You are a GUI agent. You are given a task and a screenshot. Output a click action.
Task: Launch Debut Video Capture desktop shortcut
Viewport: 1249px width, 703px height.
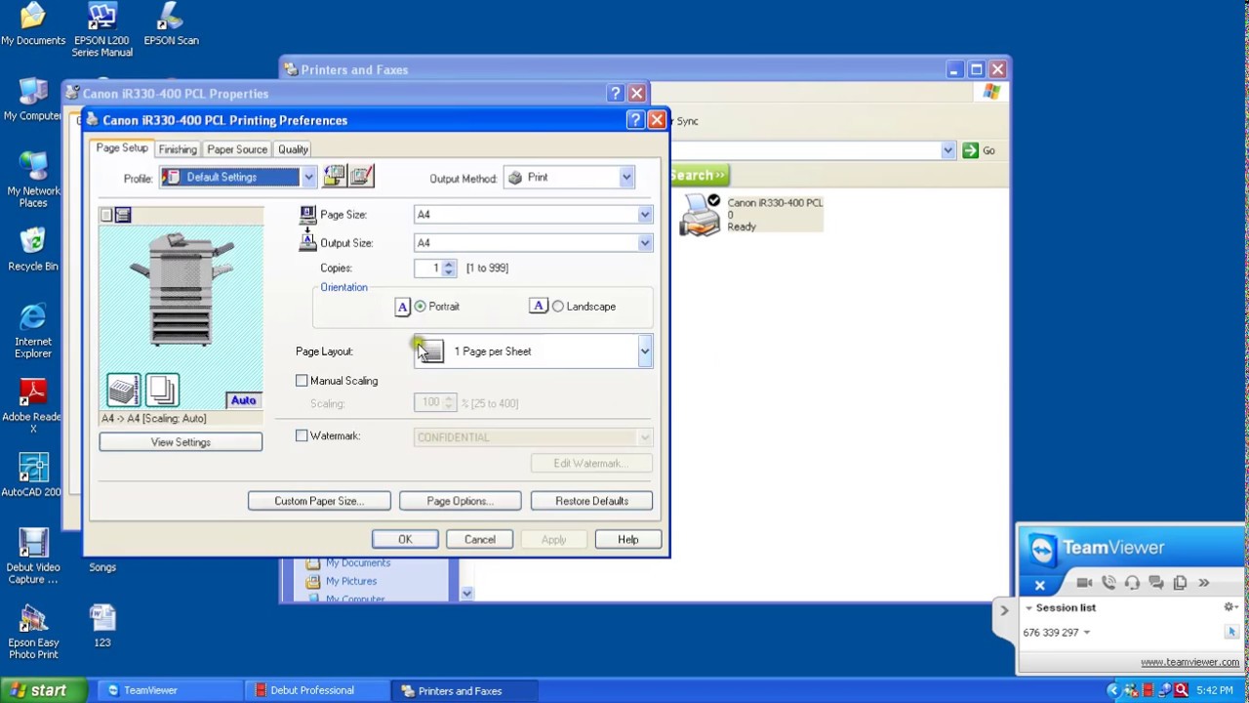[x=33, y=557]
